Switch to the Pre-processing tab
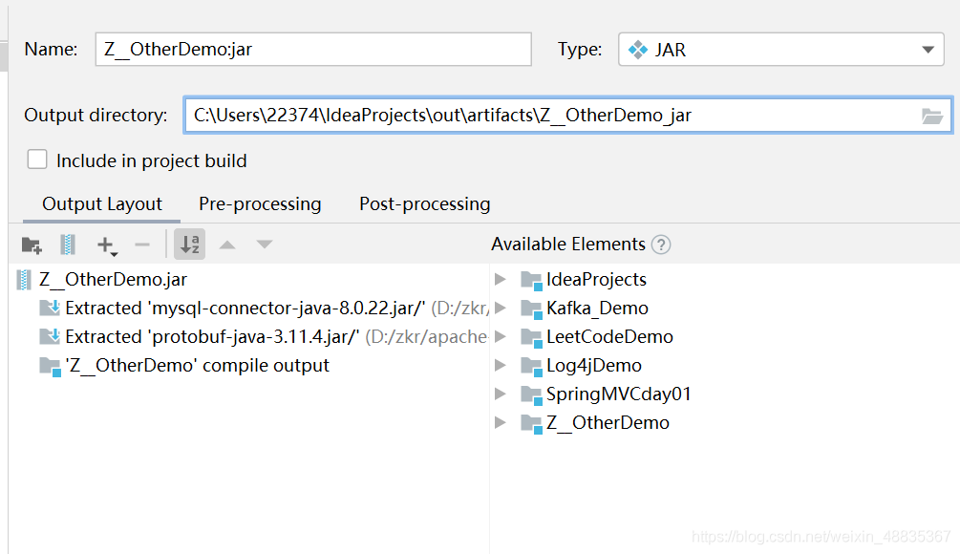This screenshot has width=960, height=554. pyautogui.click(x=260, y=203)
